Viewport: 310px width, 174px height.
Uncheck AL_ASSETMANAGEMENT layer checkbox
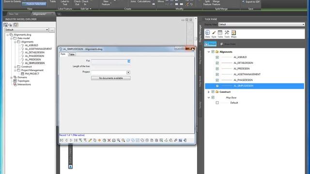(217, 74)
